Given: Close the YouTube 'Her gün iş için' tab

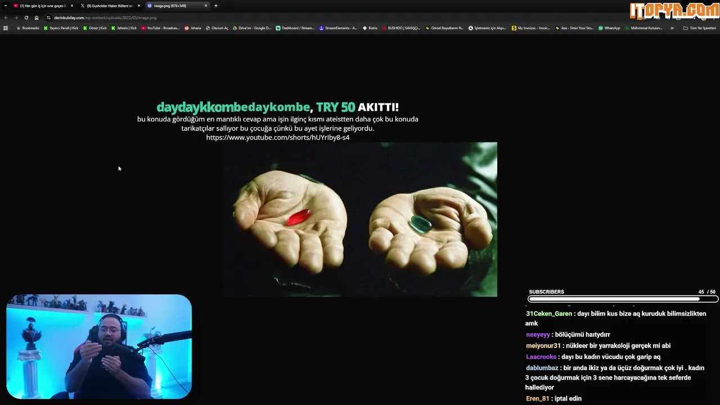Looking at the screenshot, I should tap(71, 6).
